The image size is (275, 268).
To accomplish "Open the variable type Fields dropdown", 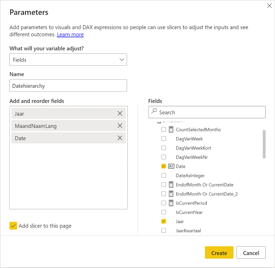I will click(x=68, y=60).
